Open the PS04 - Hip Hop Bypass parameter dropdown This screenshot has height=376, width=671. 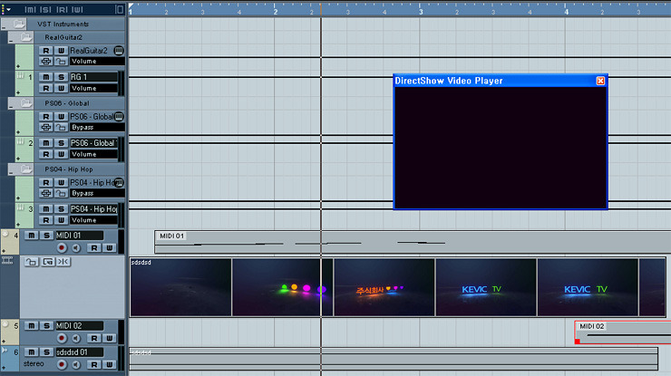[x=97, y=193]
